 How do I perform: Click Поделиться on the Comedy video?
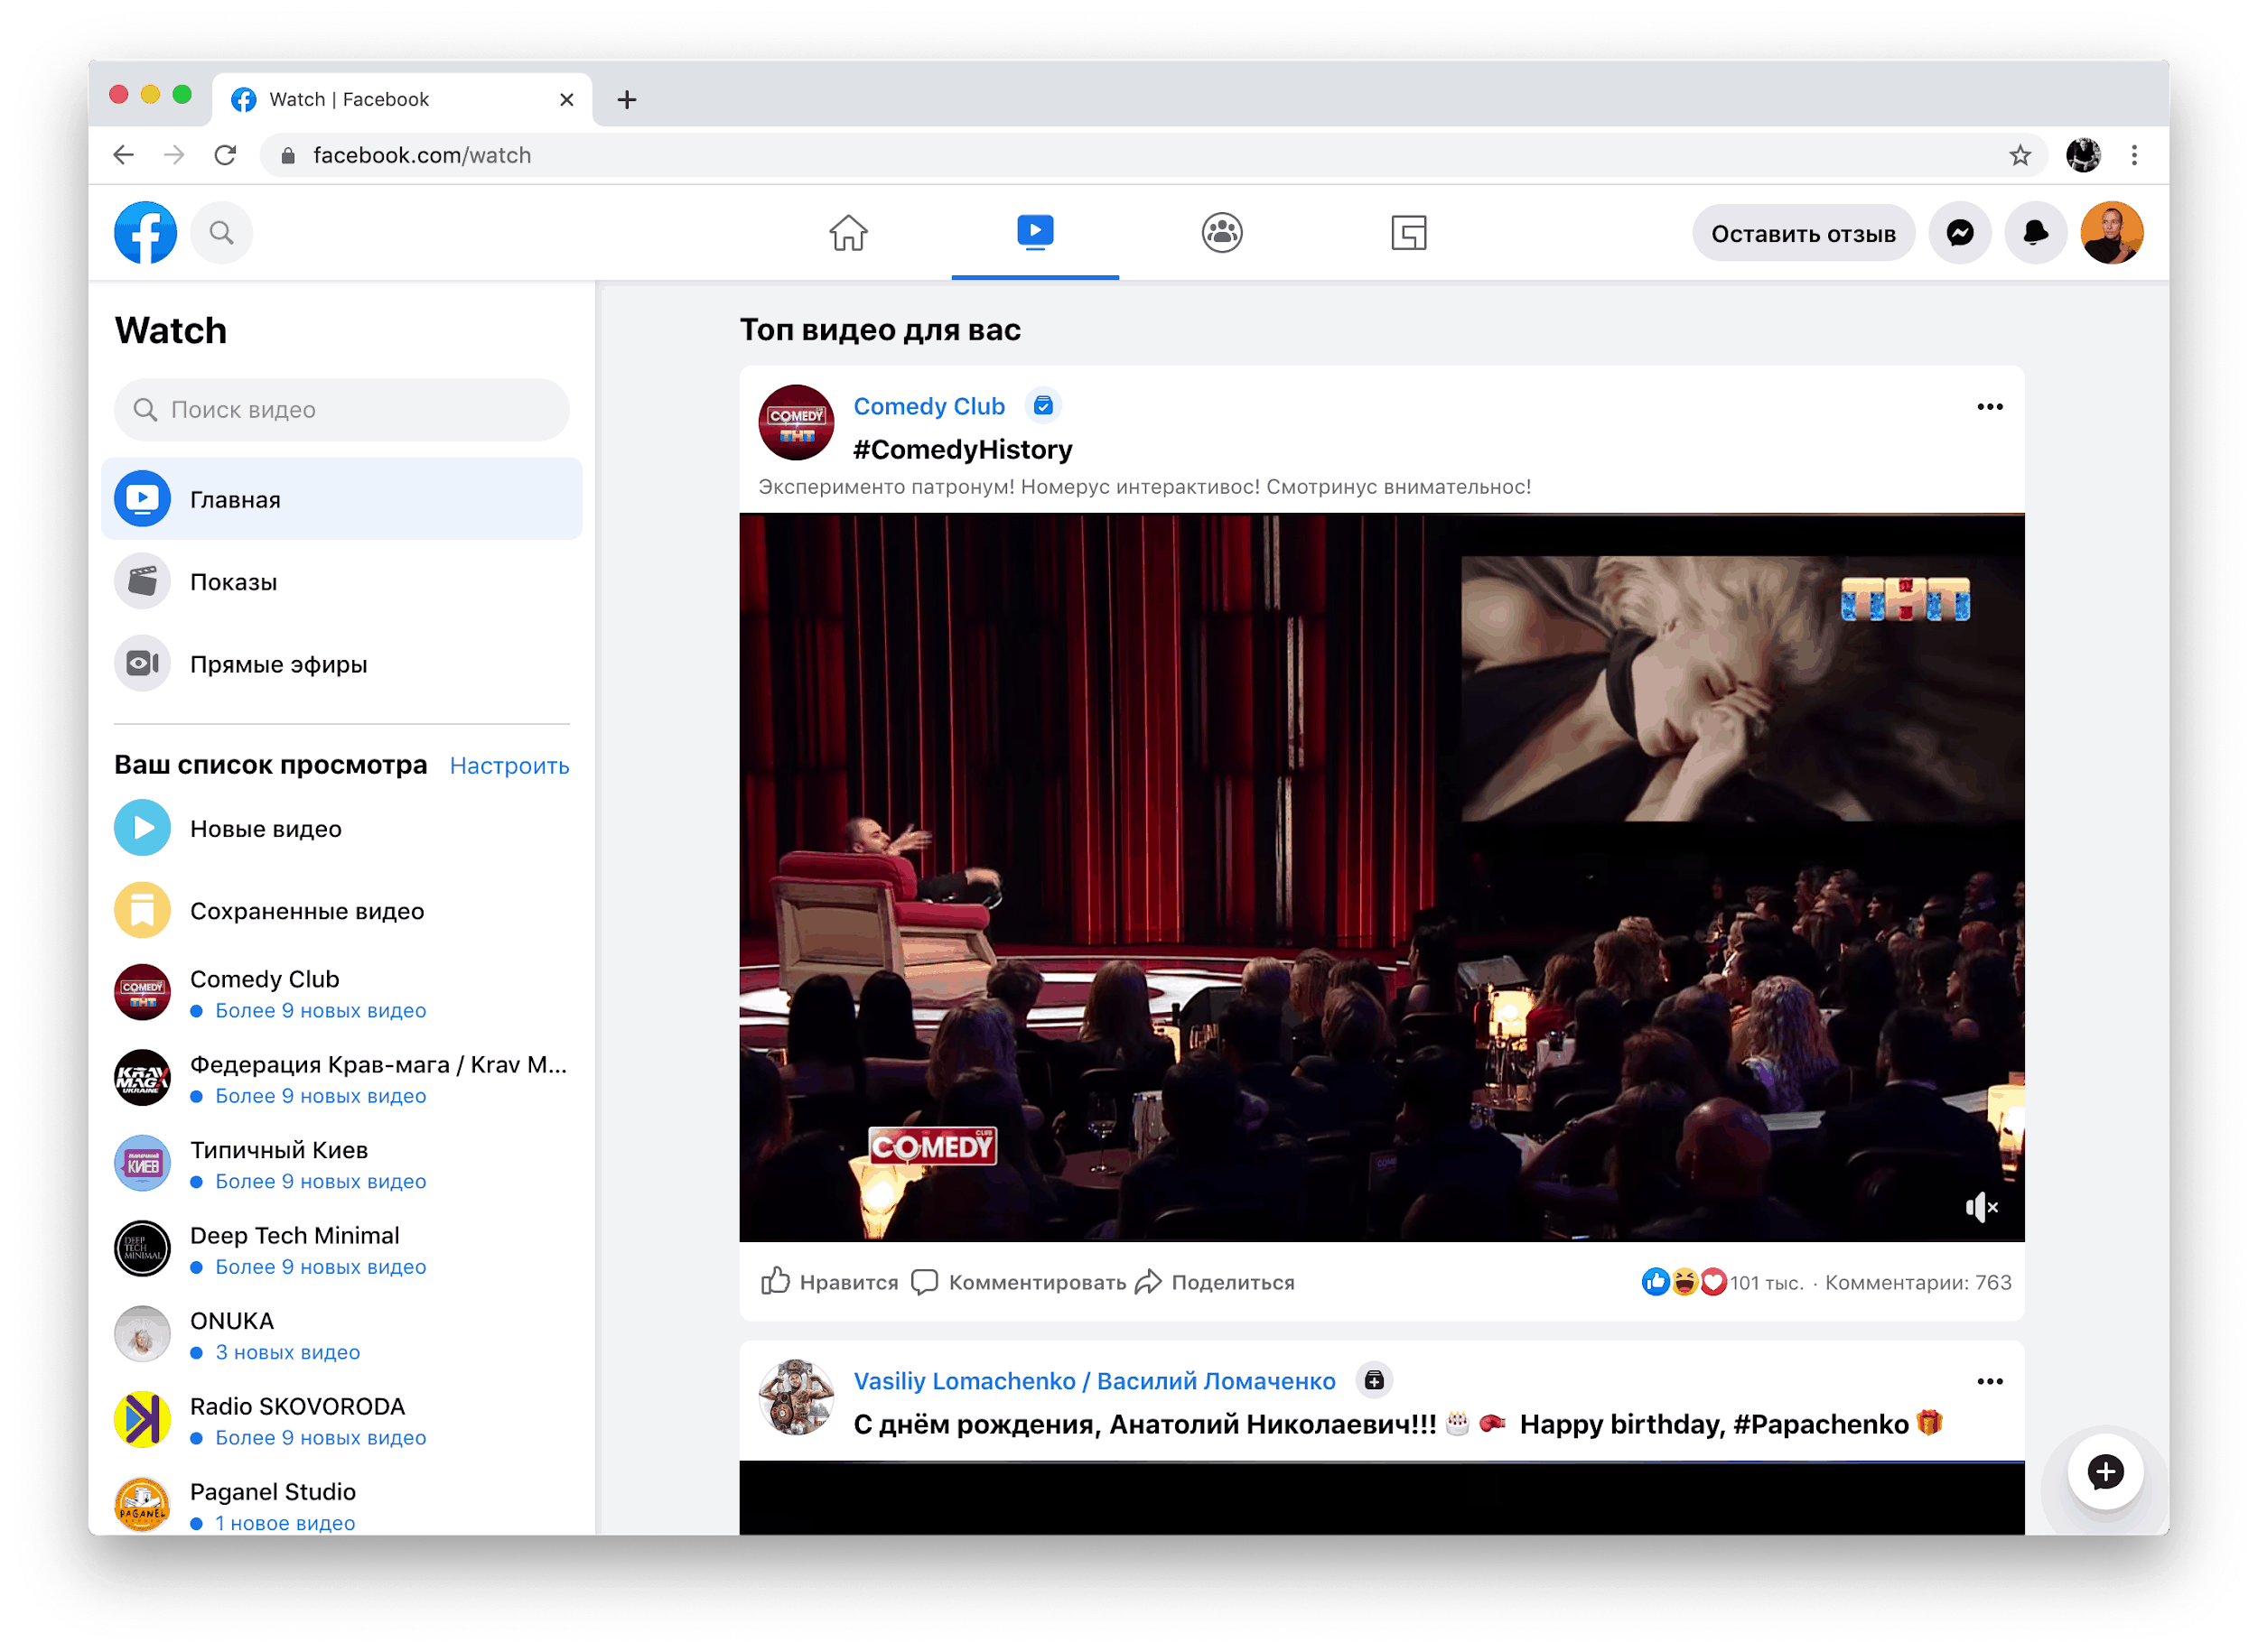(1216, 1283)
